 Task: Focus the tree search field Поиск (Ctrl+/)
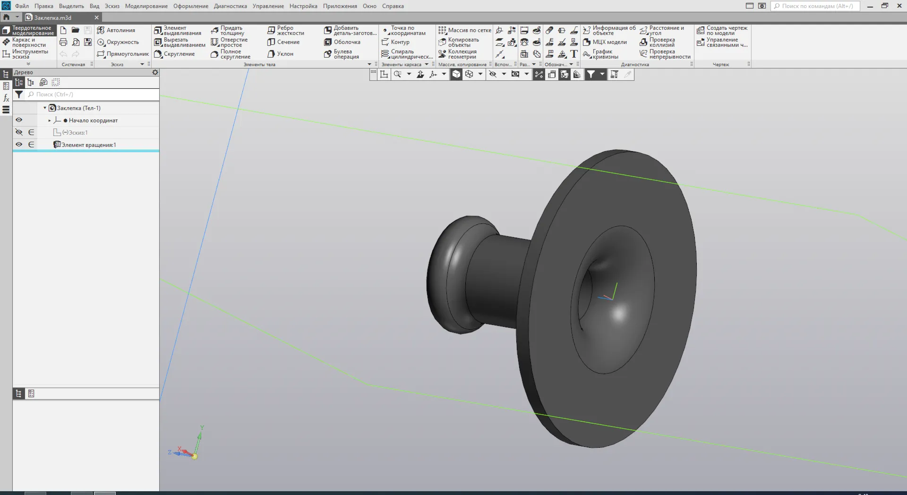tap(93, 94)
